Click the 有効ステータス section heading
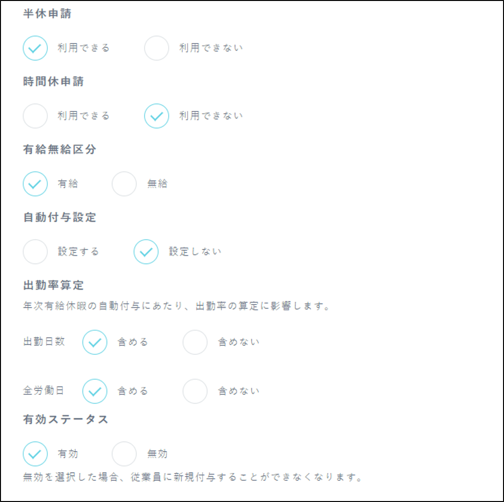The image size is (504, 502). pyautogui.click(x=66, y=419)
